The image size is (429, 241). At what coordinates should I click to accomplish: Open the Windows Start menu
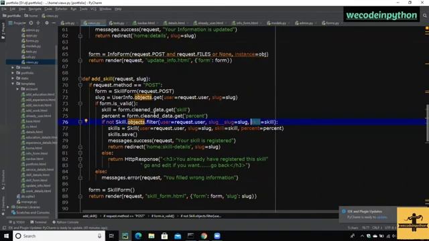click(6, 236)
